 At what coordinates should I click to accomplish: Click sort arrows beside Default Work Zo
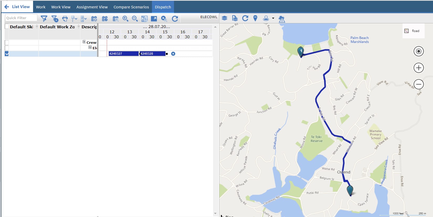(78, 26)
